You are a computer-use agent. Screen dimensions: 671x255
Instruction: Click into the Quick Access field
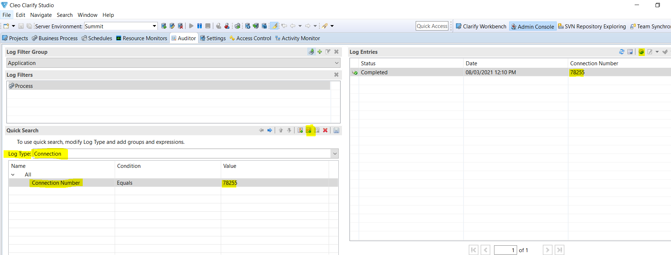tap(432, 26)
